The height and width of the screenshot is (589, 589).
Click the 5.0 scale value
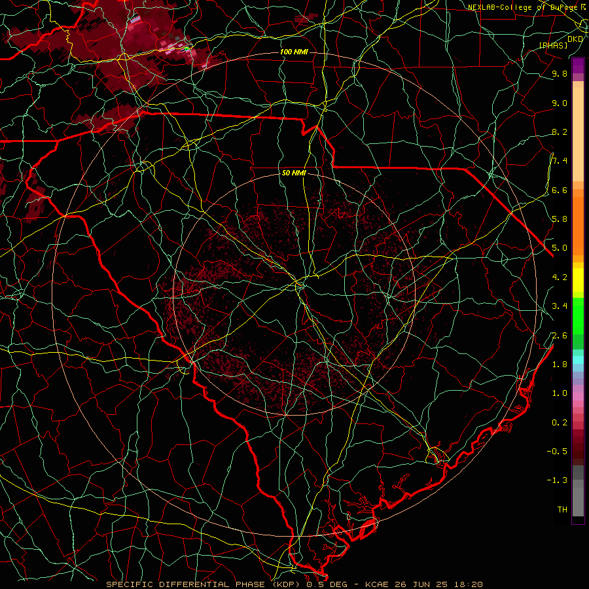pyautogui.click(x=560, y=248)
